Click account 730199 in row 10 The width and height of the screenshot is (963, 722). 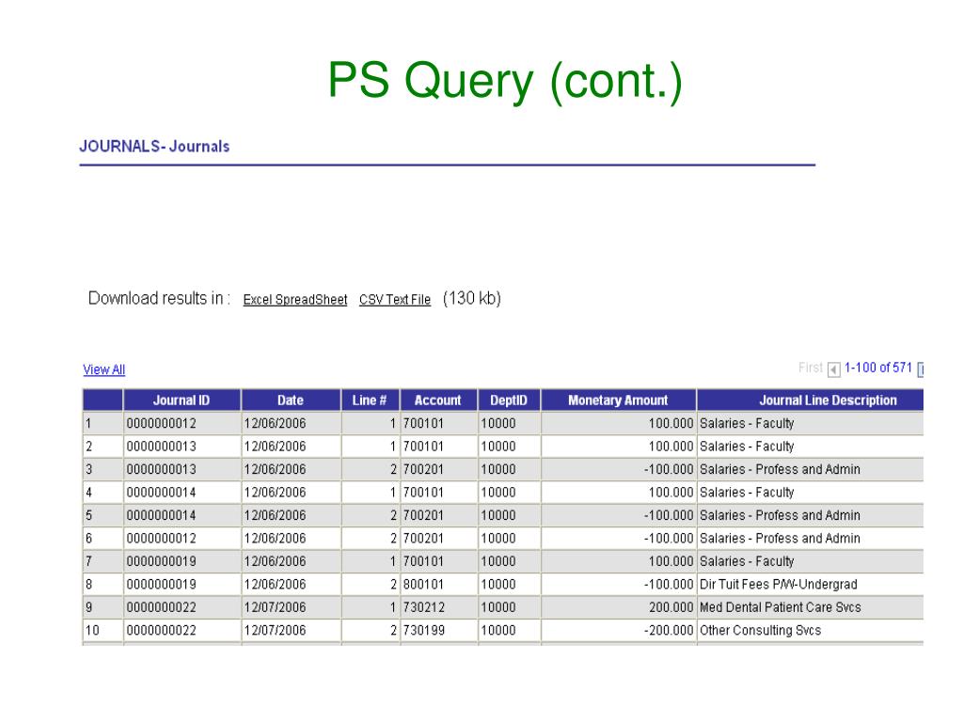click(423, 631)
